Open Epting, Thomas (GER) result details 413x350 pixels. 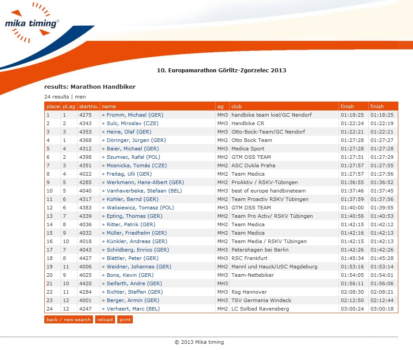135,216
